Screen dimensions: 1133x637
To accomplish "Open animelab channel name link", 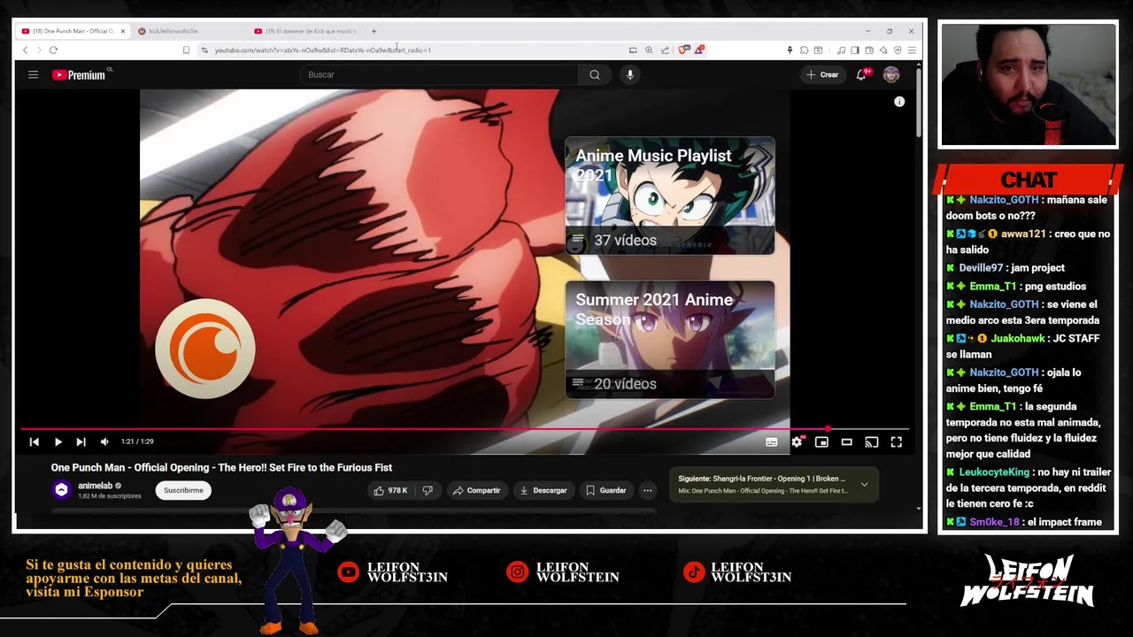I will point(95,486).
